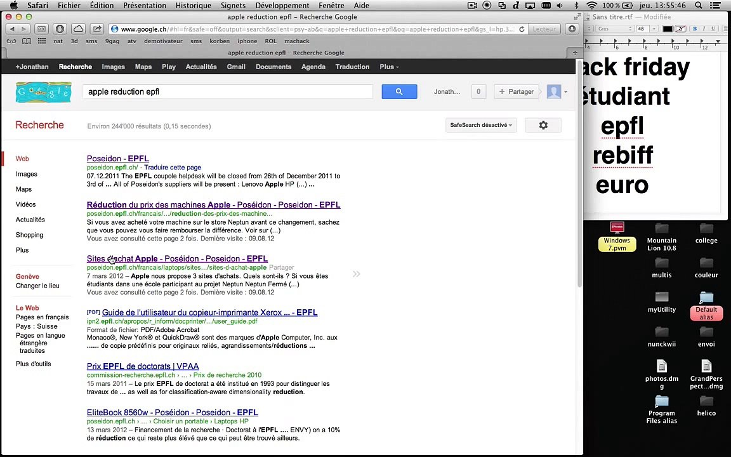Open the AirPlay mirroring menu icon
This screenshot has width=731, height=457.
point(530,6)
